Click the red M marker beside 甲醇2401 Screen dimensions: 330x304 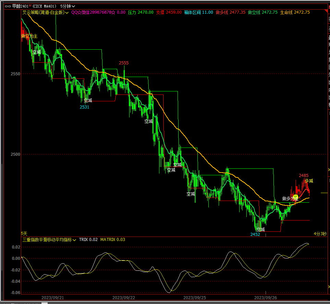30,6
